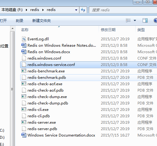The width and height of the screenshot is (157, 146).
Task: Click the date 2015/7/15 16:27
Action: [x=115, y=135]
